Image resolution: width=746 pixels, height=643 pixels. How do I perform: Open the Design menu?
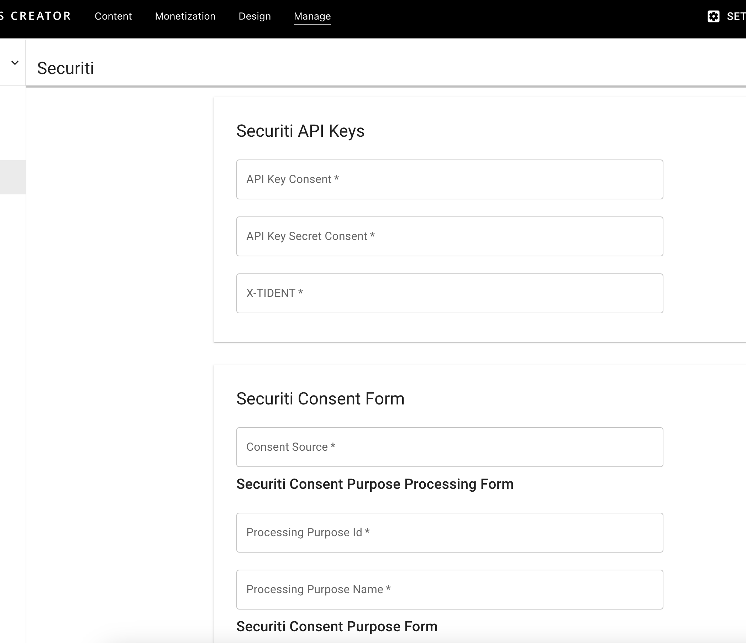click(254, 16)
